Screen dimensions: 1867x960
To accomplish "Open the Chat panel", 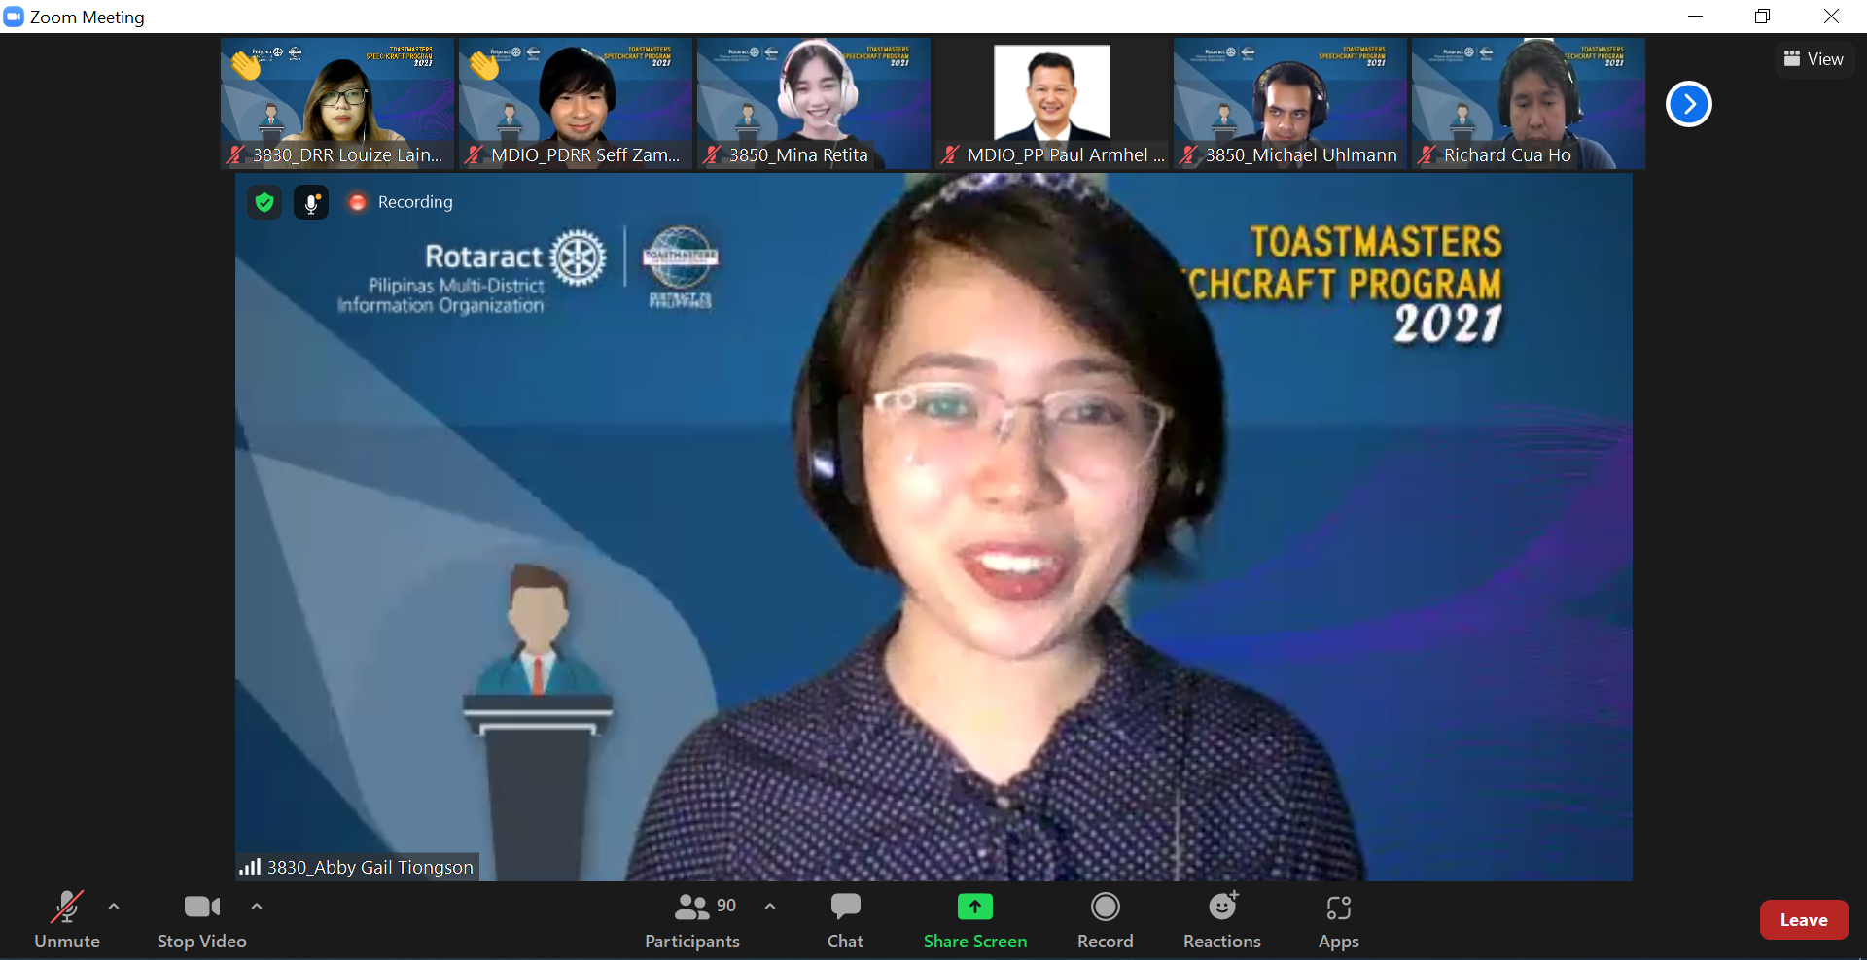I will tap(845, 919).
